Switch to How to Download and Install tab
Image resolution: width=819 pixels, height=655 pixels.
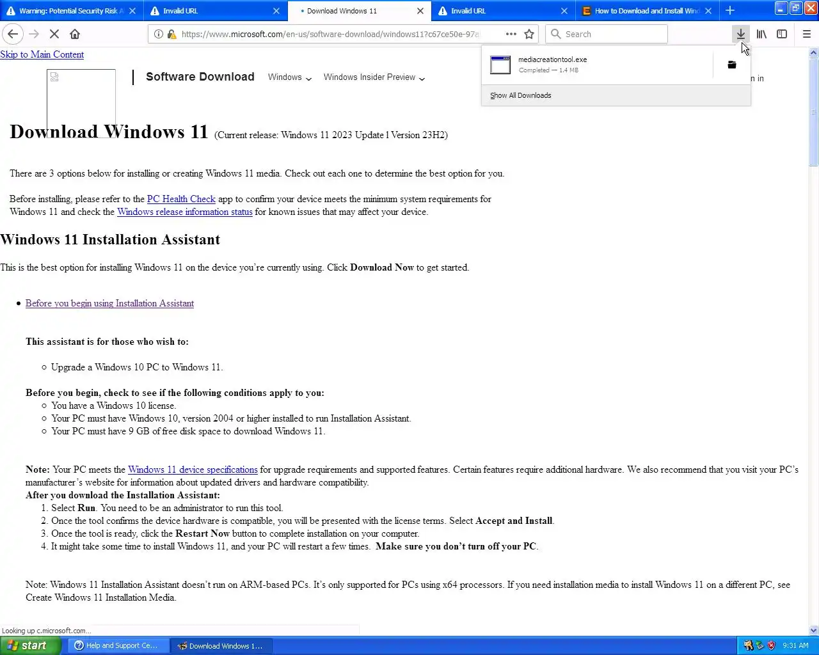point(647,11)
